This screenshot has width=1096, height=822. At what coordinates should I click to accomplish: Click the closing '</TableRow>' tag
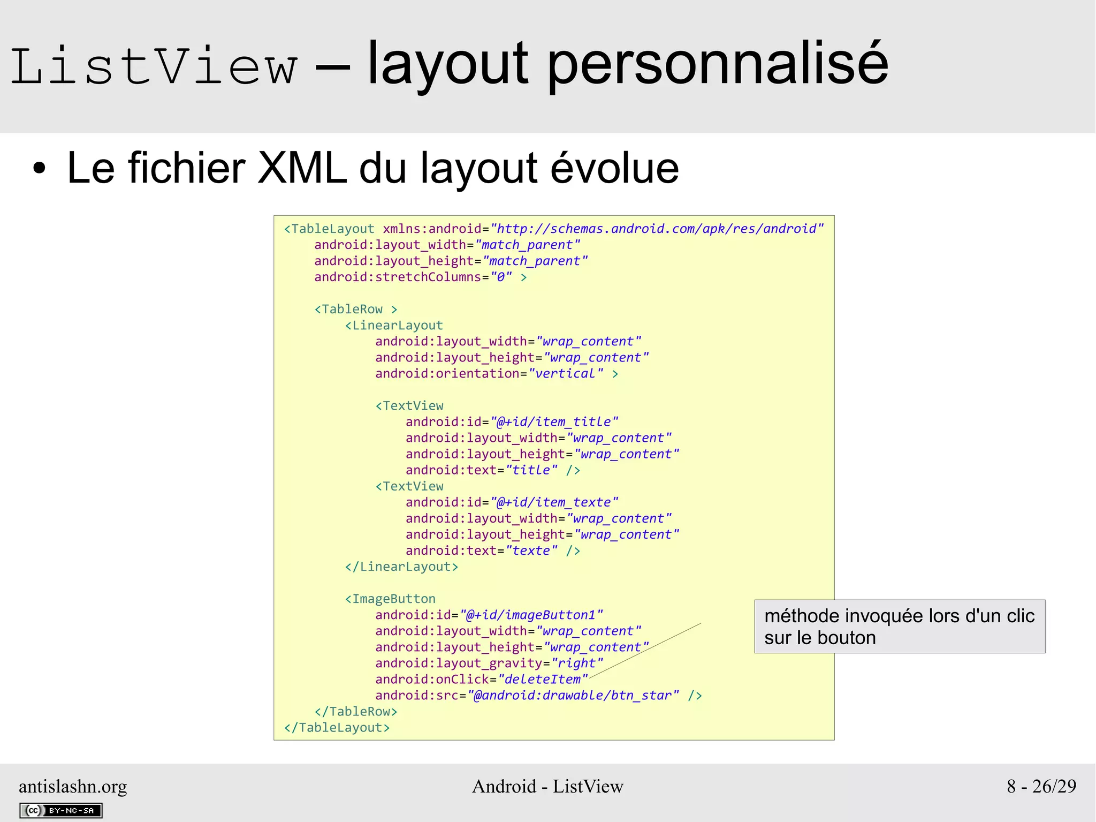(x=356, y=711)
